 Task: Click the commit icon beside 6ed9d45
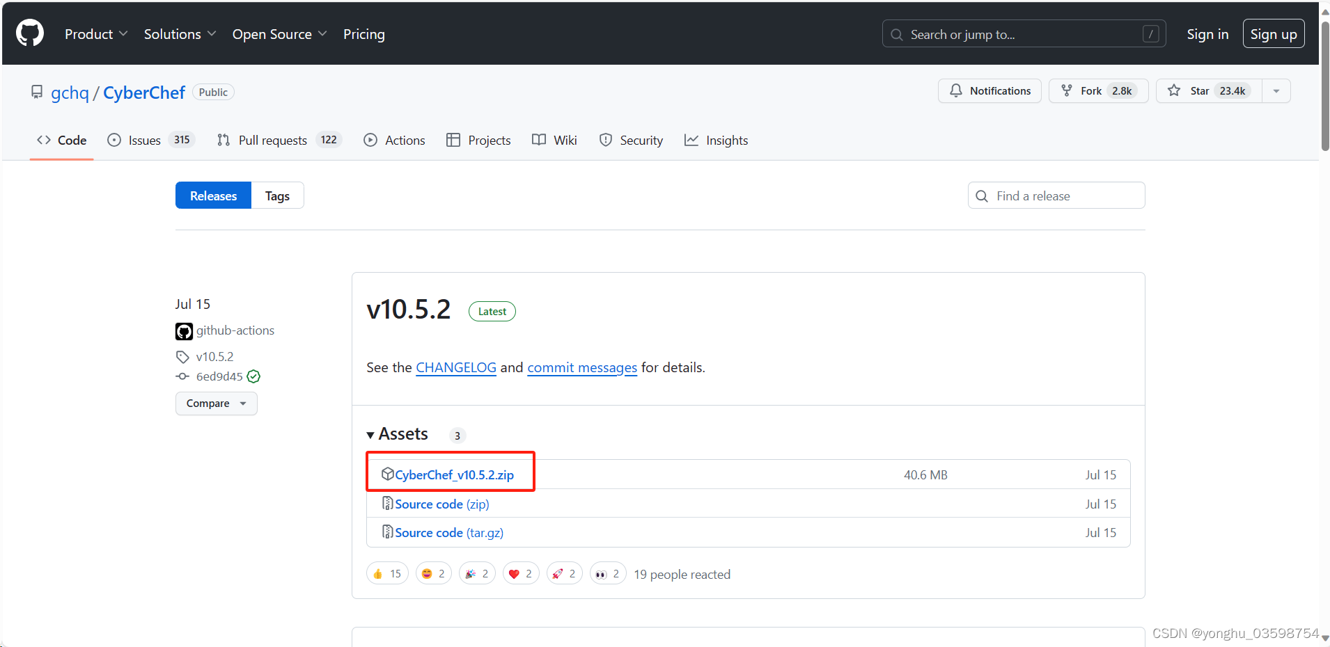pos(182,376)
